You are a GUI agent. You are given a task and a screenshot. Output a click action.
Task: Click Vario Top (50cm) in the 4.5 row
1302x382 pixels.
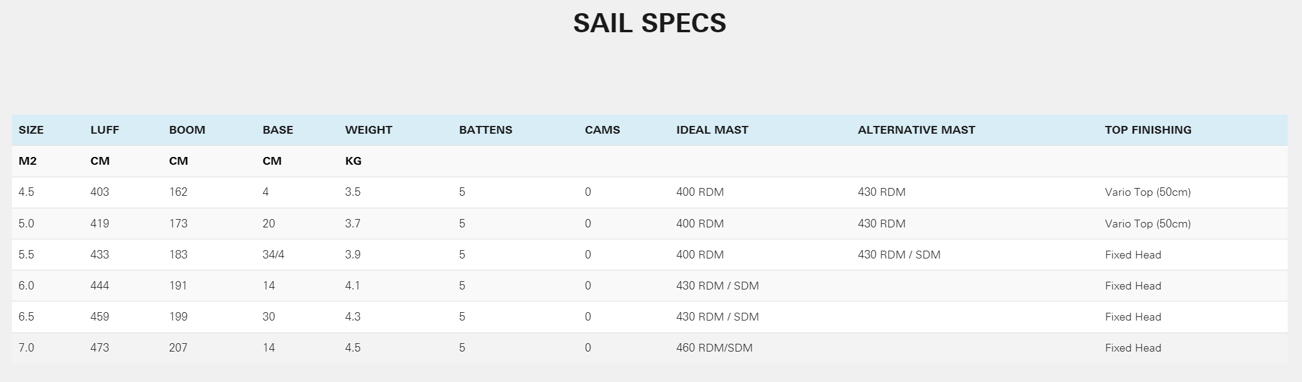1148,192
